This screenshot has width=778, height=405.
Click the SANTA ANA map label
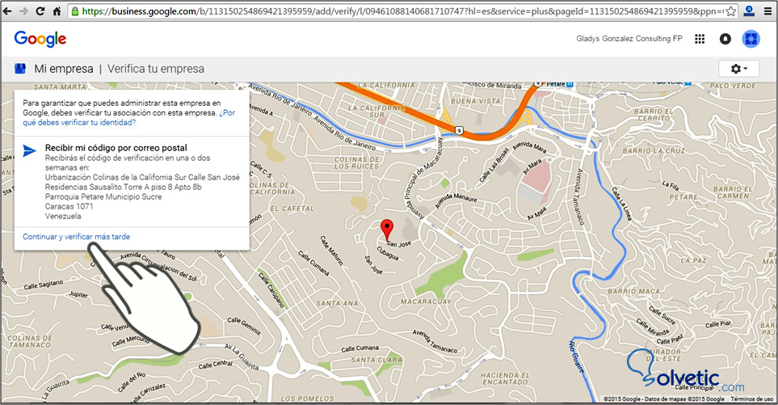coord(337,303)
